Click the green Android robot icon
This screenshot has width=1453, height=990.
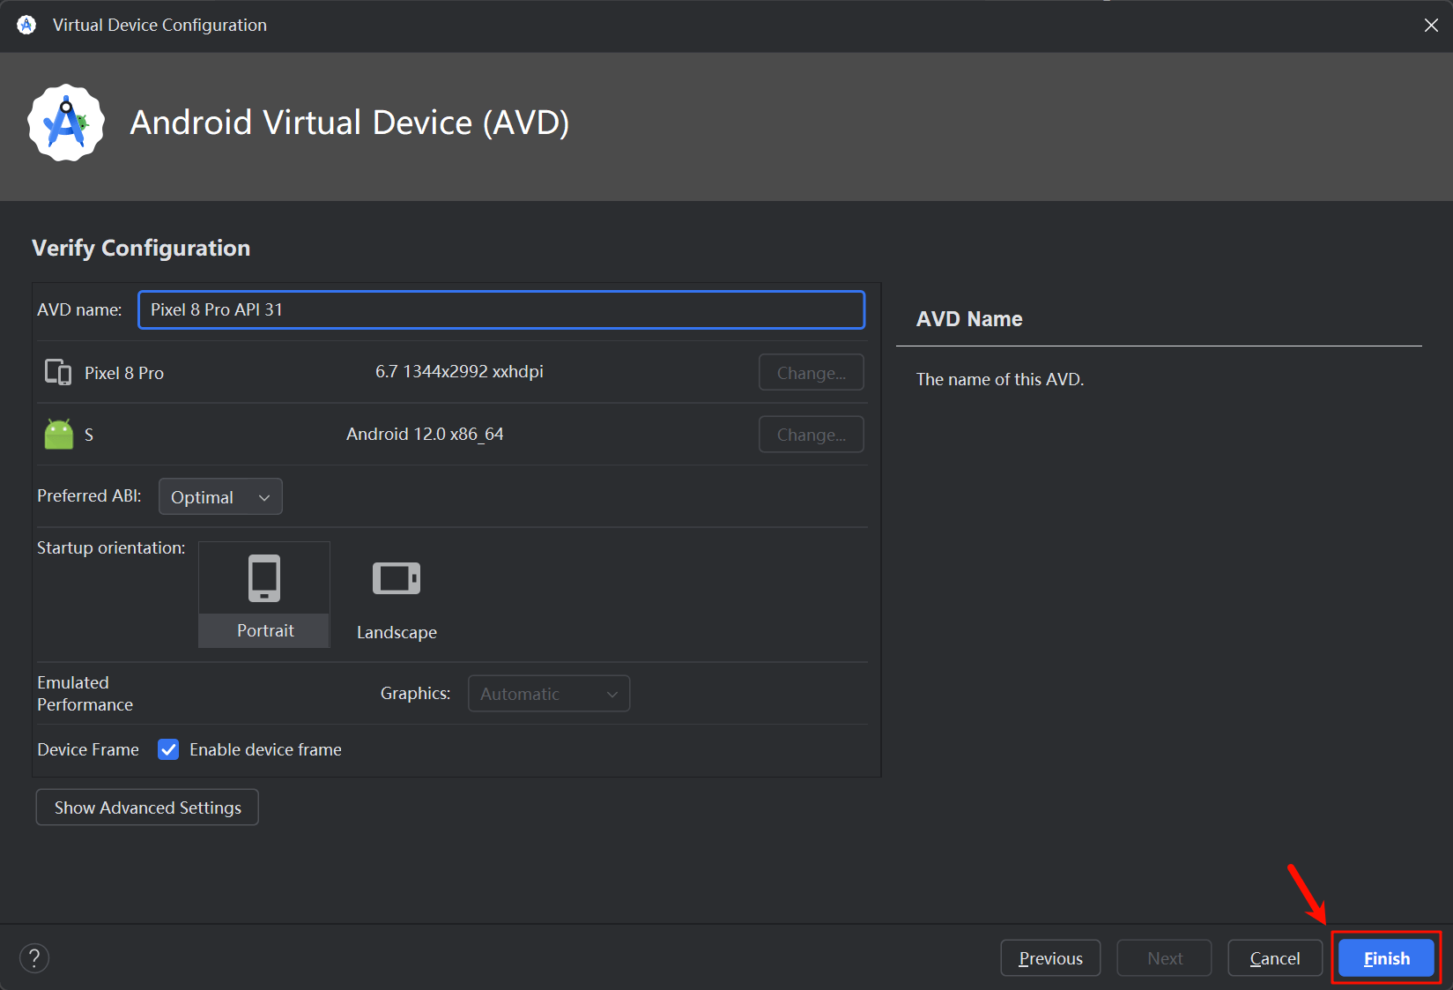59,434
